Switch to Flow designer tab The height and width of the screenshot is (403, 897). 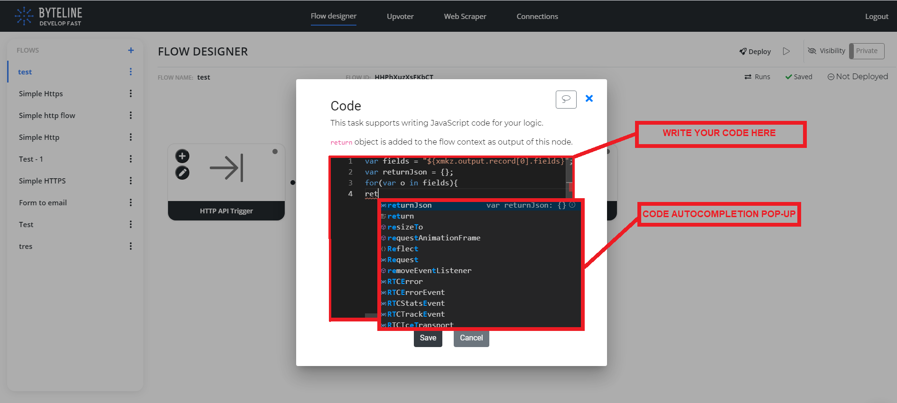point(334,16)
